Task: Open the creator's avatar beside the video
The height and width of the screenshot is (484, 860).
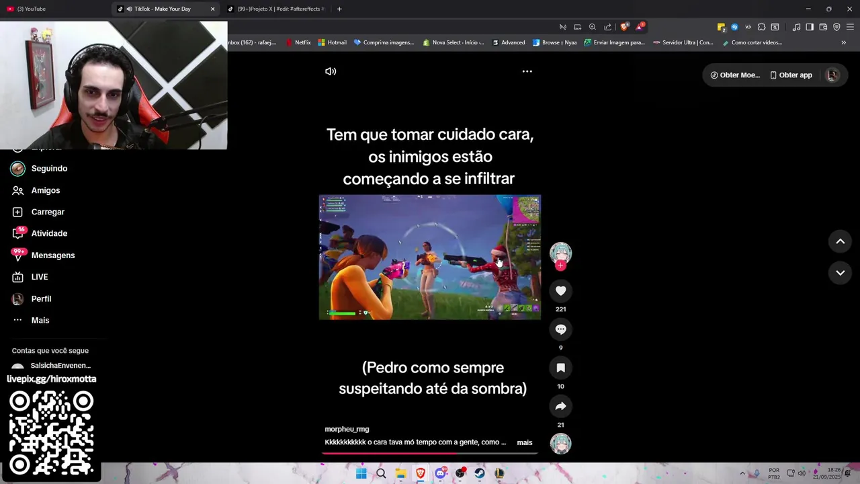Action: (x=561, y=253)
